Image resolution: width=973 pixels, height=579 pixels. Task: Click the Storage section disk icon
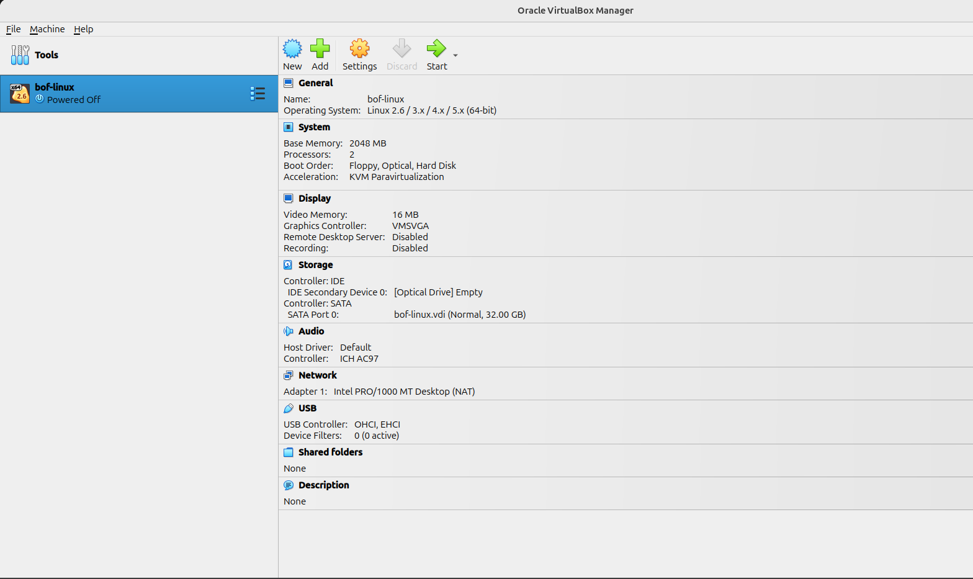point(289,265)
